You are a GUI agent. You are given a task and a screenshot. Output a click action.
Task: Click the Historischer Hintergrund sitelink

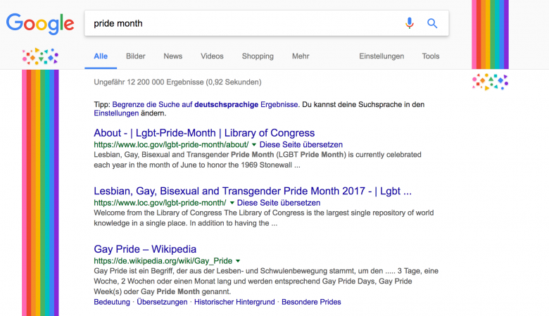point(234,302)
